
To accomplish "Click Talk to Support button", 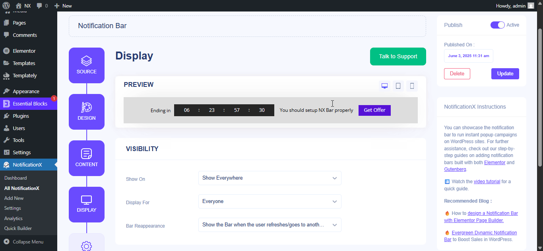I will (398, 56).
